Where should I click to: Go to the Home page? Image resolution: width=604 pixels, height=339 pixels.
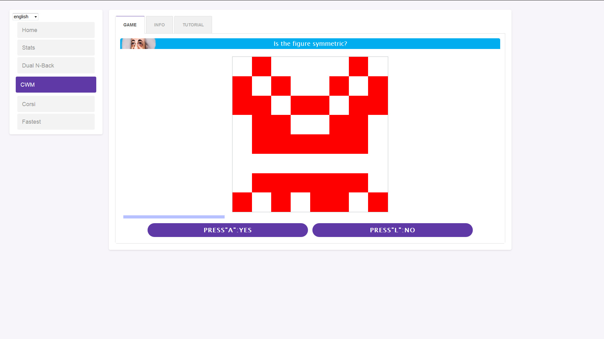pos(56,30)
